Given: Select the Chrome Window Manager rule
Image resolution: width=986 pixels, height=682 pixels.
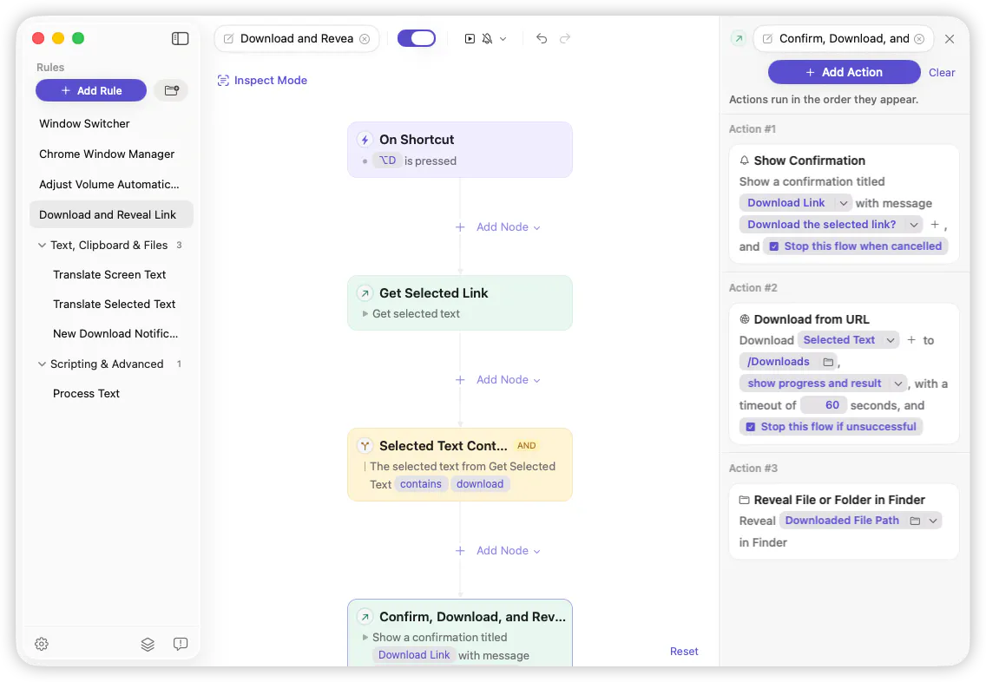Looking at the screenshot, I should pos(111,154).
